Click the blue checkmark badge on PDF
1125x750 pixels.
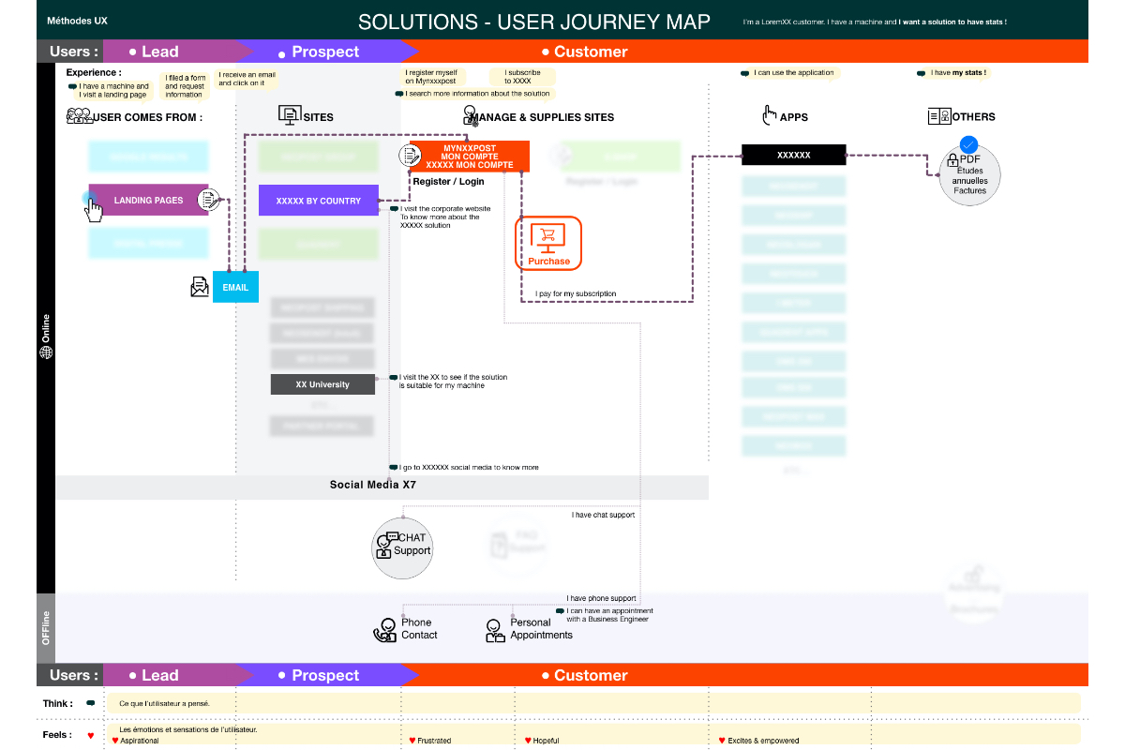click(x=969, y=144)
